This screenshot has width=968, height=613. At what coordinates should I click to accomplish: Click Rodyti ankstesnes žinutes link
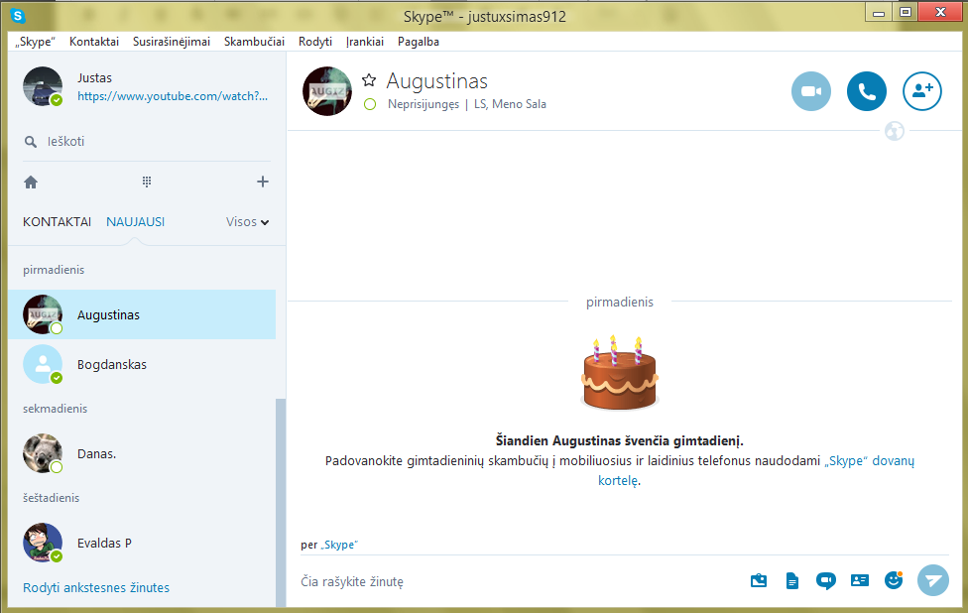pyautogui.click(x=96, y=587)
